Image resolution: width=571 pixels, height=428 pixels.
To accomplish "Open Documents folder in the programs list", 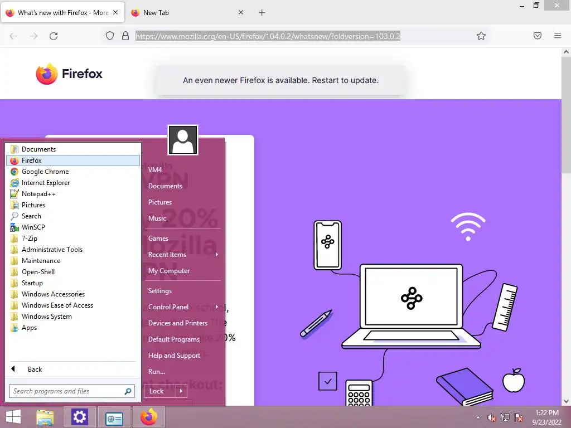I will coord(73,149).
